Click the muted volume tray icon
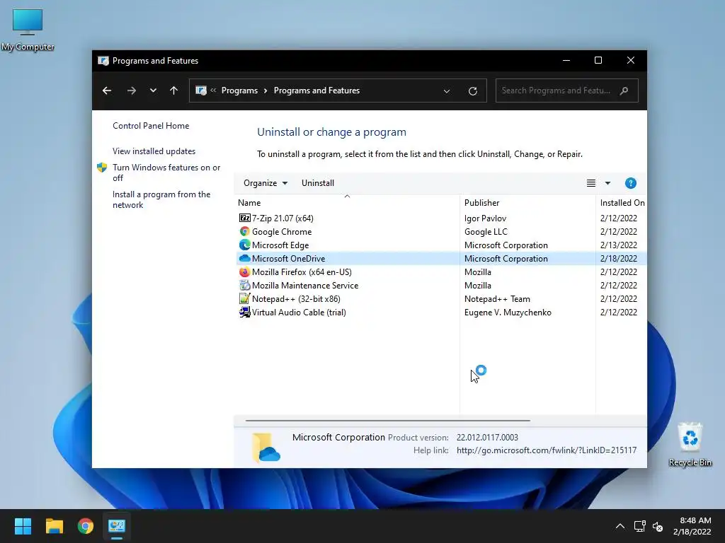Viewport: 725px width, 543px height. [x=658, y=526]
